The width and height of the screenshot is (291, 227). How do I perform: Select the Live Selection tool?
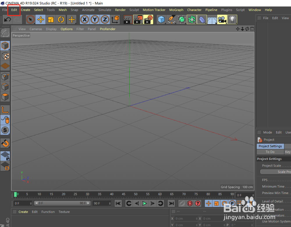[30, 19]
